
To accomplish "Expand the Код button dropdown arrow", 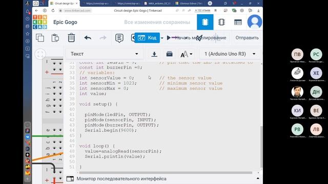I will click(162, 38).
